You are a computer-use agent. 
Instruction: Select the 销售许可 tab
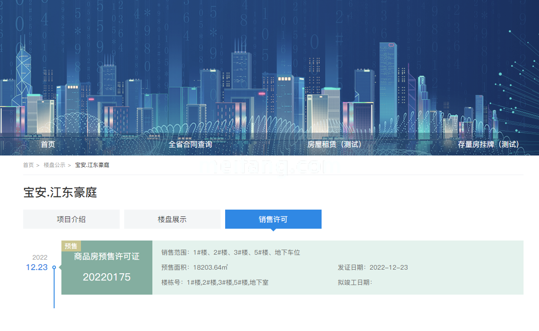pos(273,219)
